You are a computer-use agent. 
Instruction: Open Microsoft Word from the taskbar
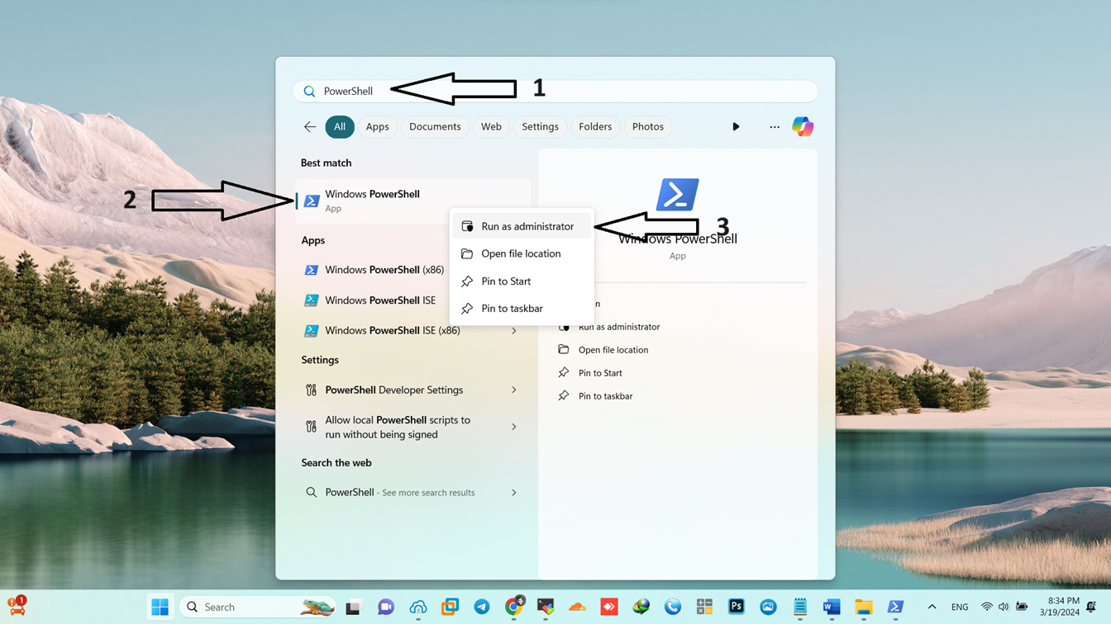pos(832,607)
